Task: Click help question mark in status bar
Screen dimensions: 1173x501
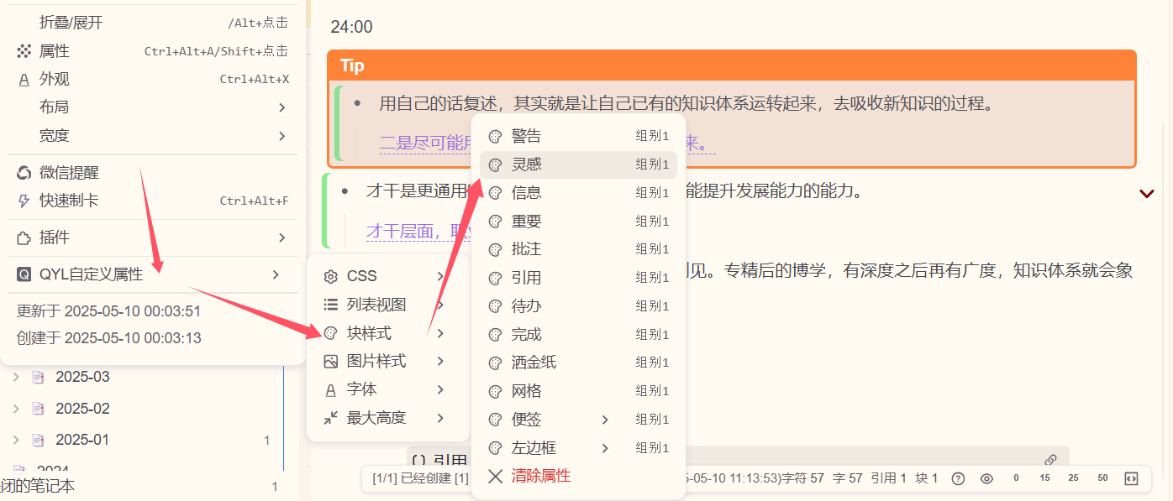Action: tap(958, 478)
